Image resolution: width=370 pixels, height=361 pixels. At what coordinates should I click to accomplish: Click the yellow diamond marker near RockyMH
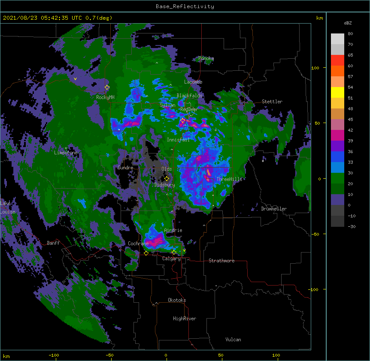(x=107, y=87)
